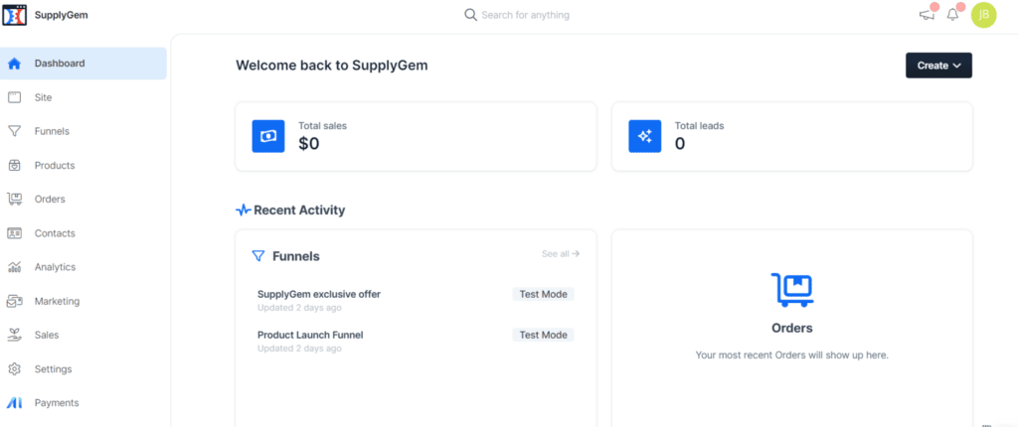The width and height of the screenshot is (1018, 427).
Task: Open the SupplyGem exclusive offer funnel
Action: [319, 294]
